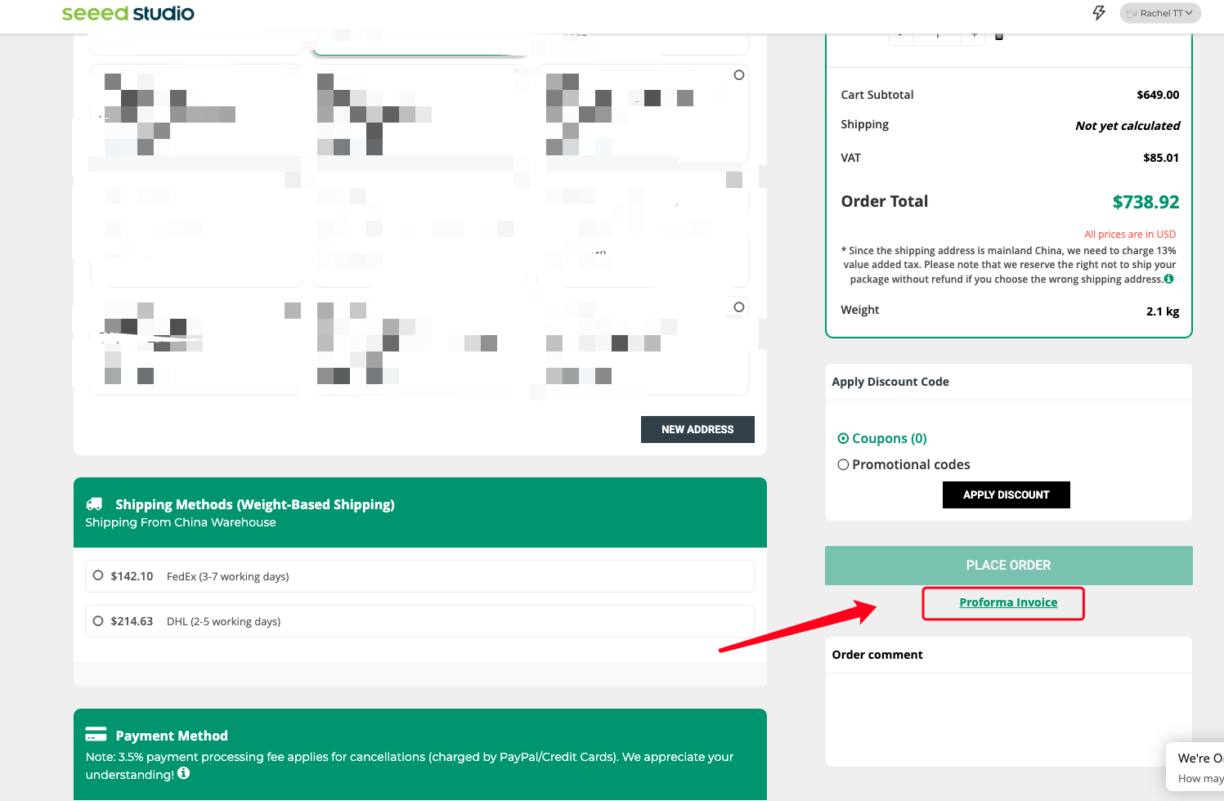Click the credit card icon by Payment Method
Screen dimensions: 1224x801
pos(96,734)
